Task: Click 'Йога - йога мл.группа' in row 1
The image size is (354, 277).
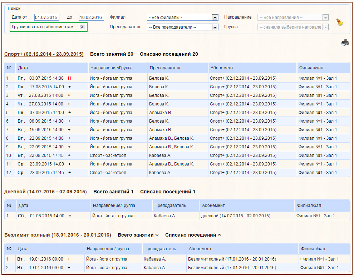Action: pos(111,78)
